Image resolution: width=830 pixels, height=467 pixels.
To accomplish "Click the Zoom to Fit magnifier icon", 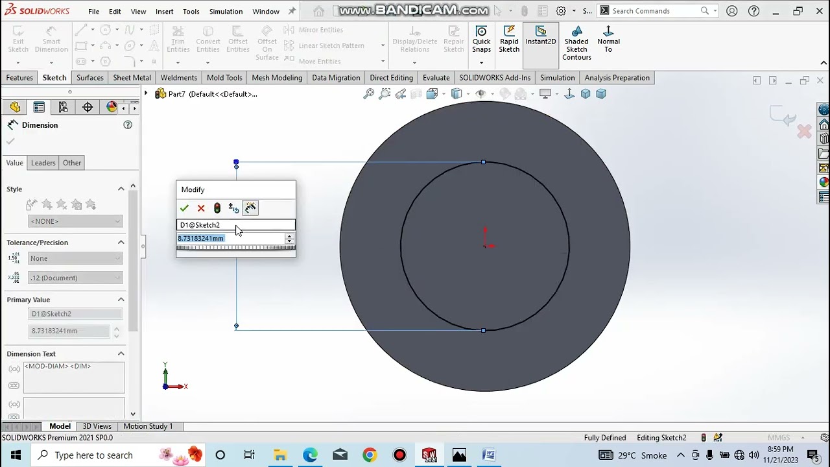I will coord(369,94).
